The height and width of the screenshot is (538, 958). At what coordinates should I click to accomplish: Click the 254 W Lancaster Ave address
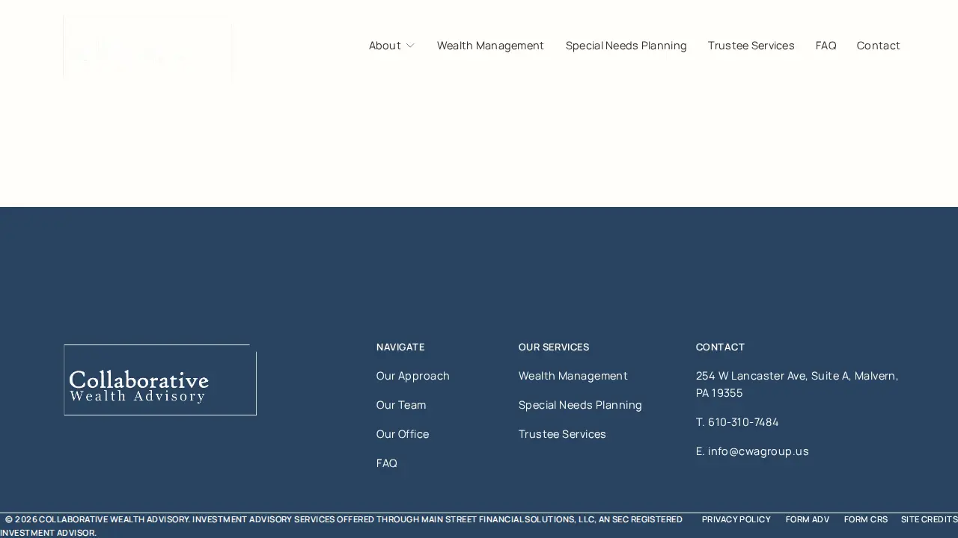pos(797,384)
